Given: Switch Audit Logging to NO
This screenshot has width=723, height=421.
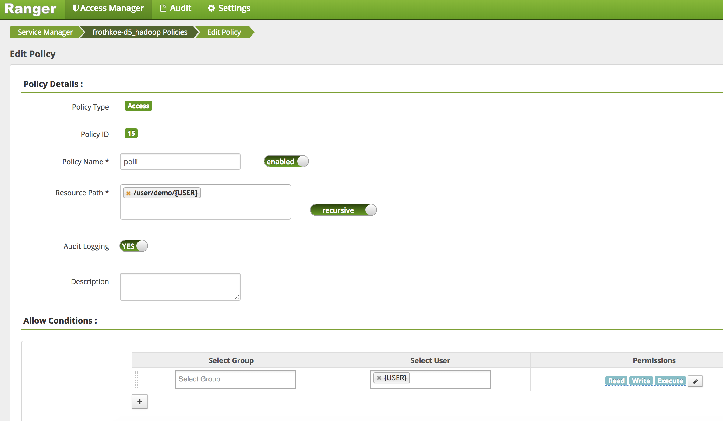Looking at the screenshot, I should coord(133,246).
